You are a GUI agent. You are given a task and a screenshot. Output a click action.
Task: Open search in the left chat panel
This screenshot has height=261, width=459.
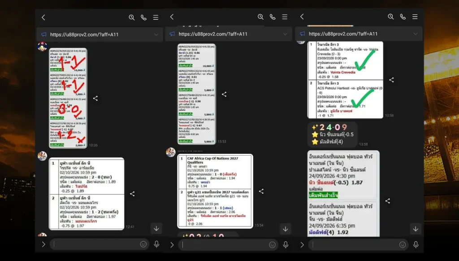pos(132,17)
